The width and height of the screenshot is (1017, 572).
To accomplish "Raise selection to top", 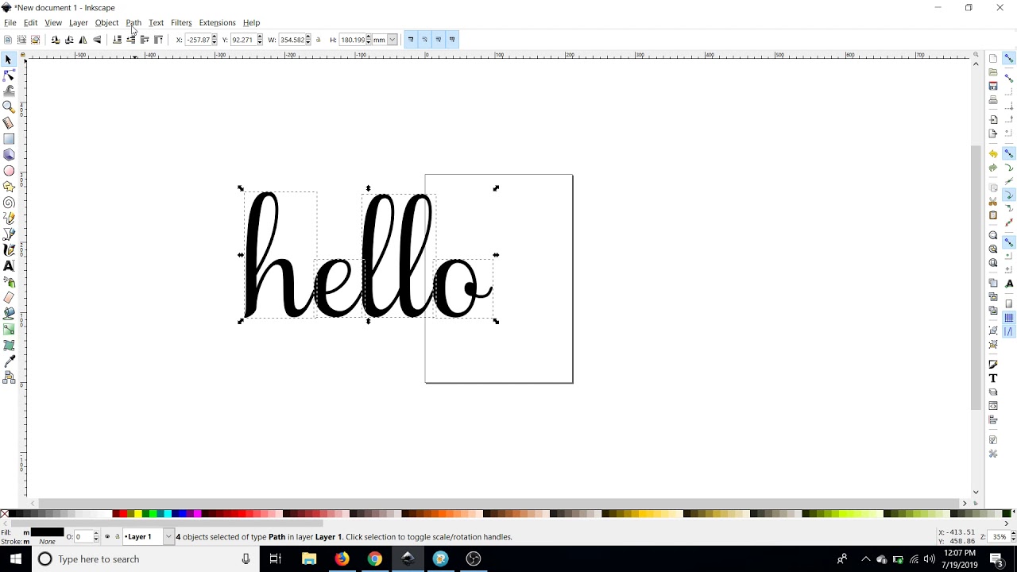I will click(159, 40).
